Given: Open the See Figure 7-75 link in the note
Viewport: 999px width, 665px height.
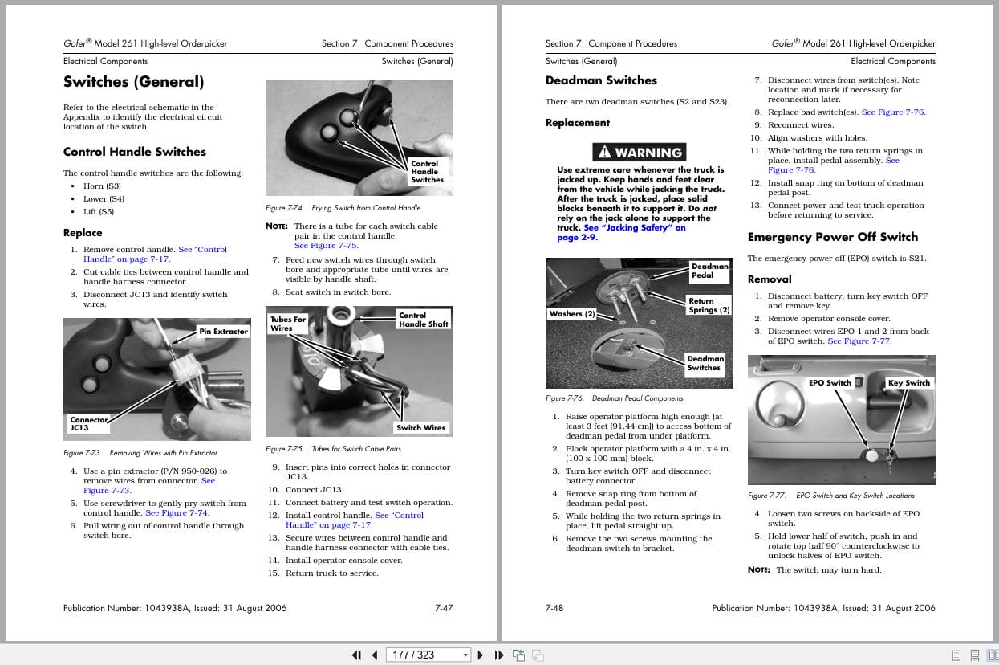Looking at the screenshot, I should tap(326, 245).
